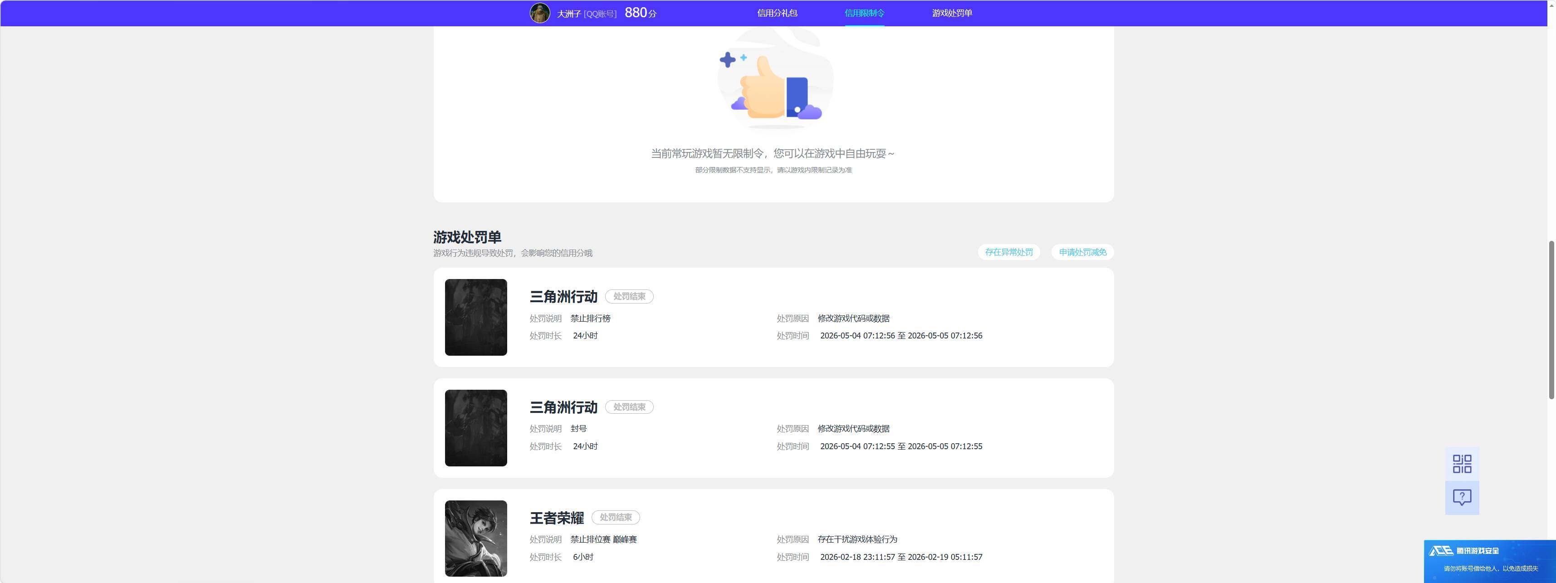Click the 禁止排行榜 penalty description
The image size is (1556, 583).
590,318
